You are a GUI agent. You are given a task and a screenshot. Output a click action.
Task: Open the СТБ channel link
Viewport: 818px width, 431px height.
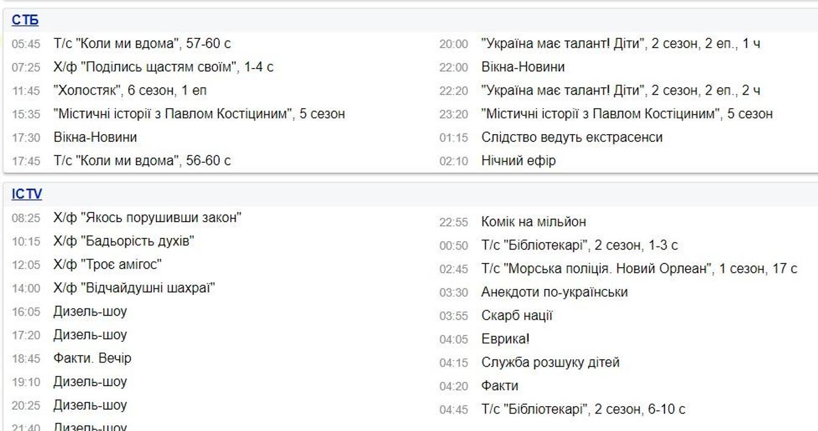pyautogui.click(x=25, y=21)
